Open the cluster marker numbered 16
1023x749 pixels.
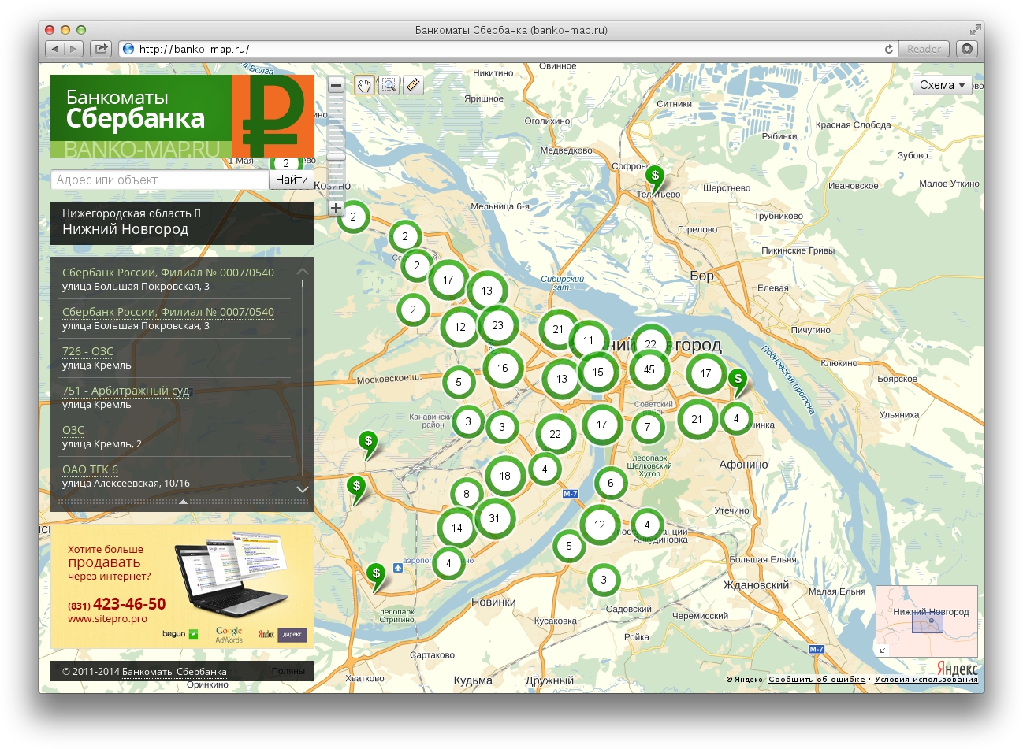pos(503,368)
